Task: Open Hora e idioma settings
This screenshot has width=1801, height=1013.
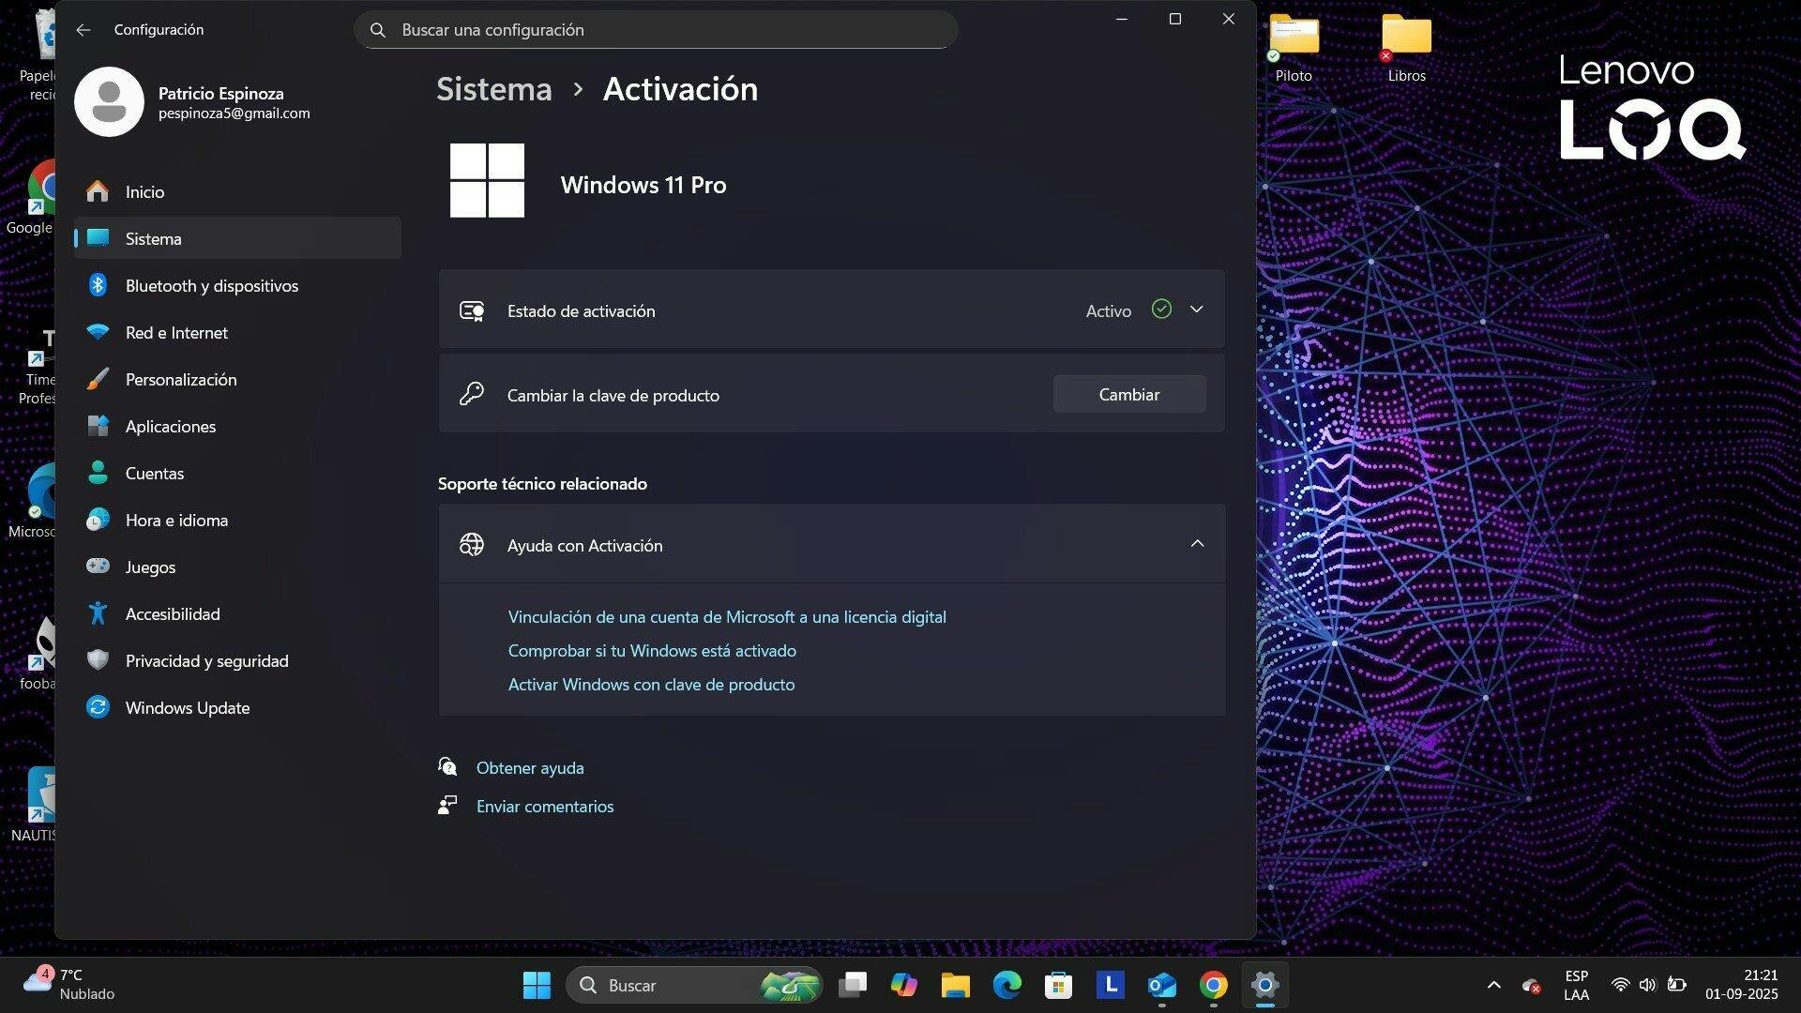Action: [x=237, y=520]
